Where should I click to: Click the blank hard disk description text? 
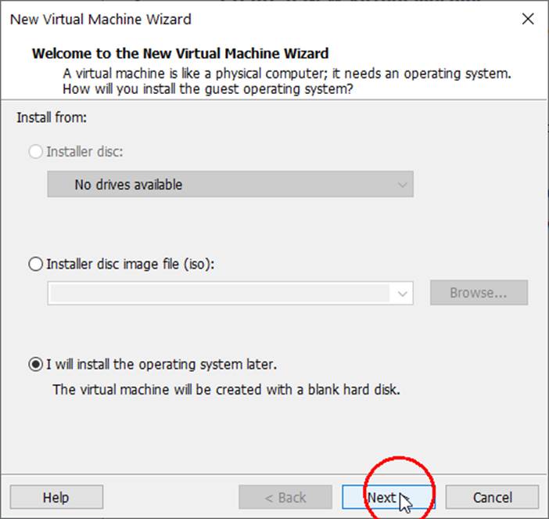pos(226,389)
